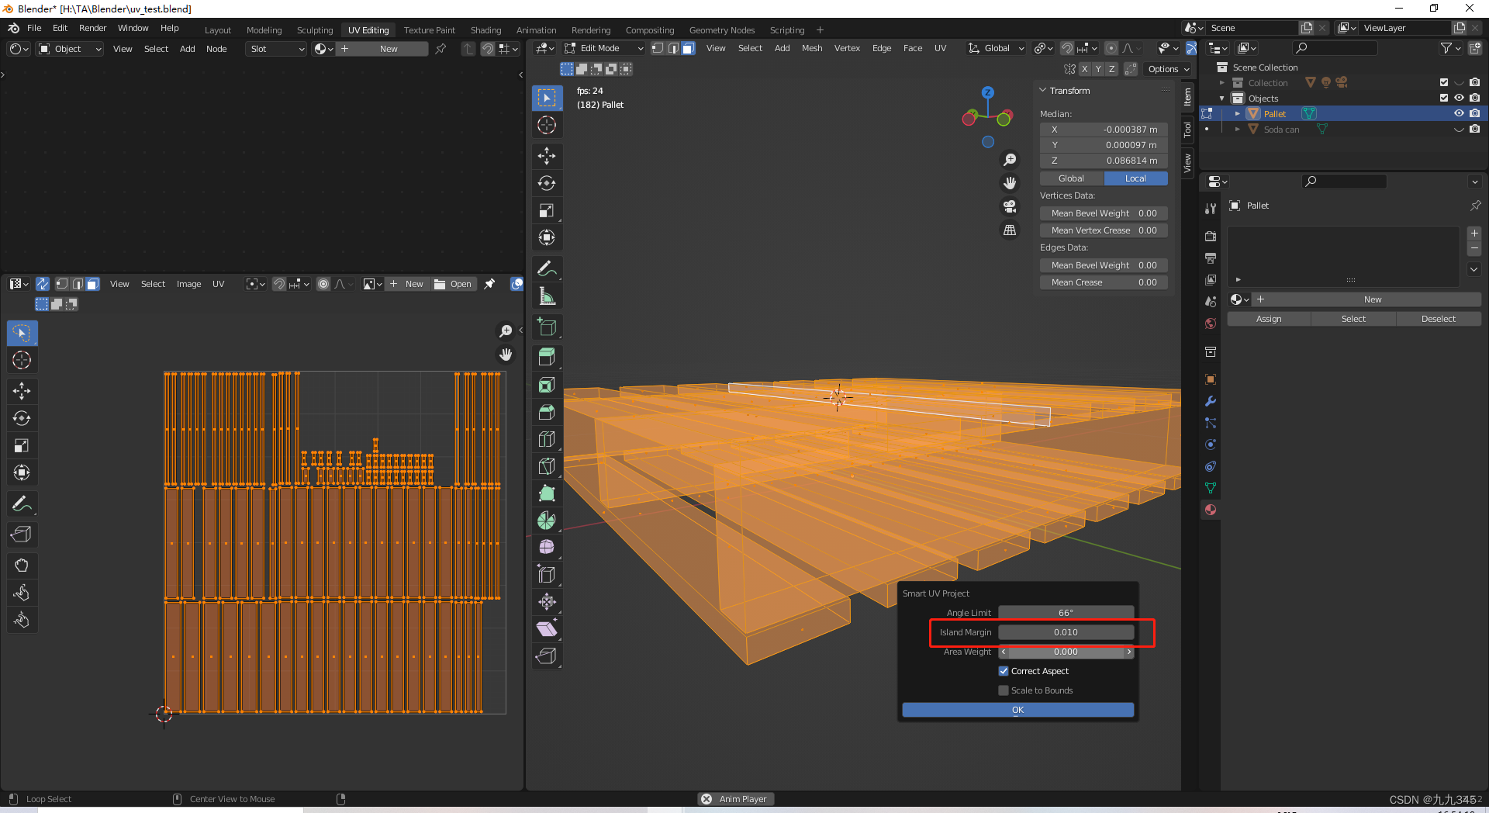Select the Cursor tool in 3D viewport toolbar
Viewport: 1489px width, 813px height.
pos(547,125)
